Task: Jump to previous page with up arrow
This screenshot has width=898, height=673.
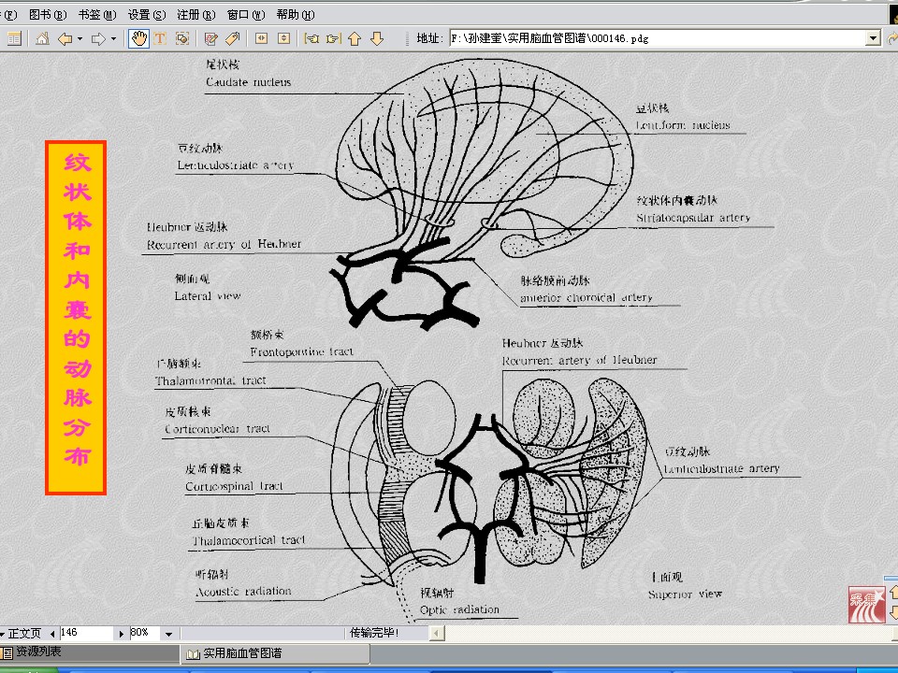Action: tap(355, 38)
